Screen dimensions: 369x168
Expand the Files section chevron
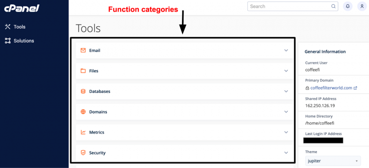pyautogui.click(x=286, y=71)
